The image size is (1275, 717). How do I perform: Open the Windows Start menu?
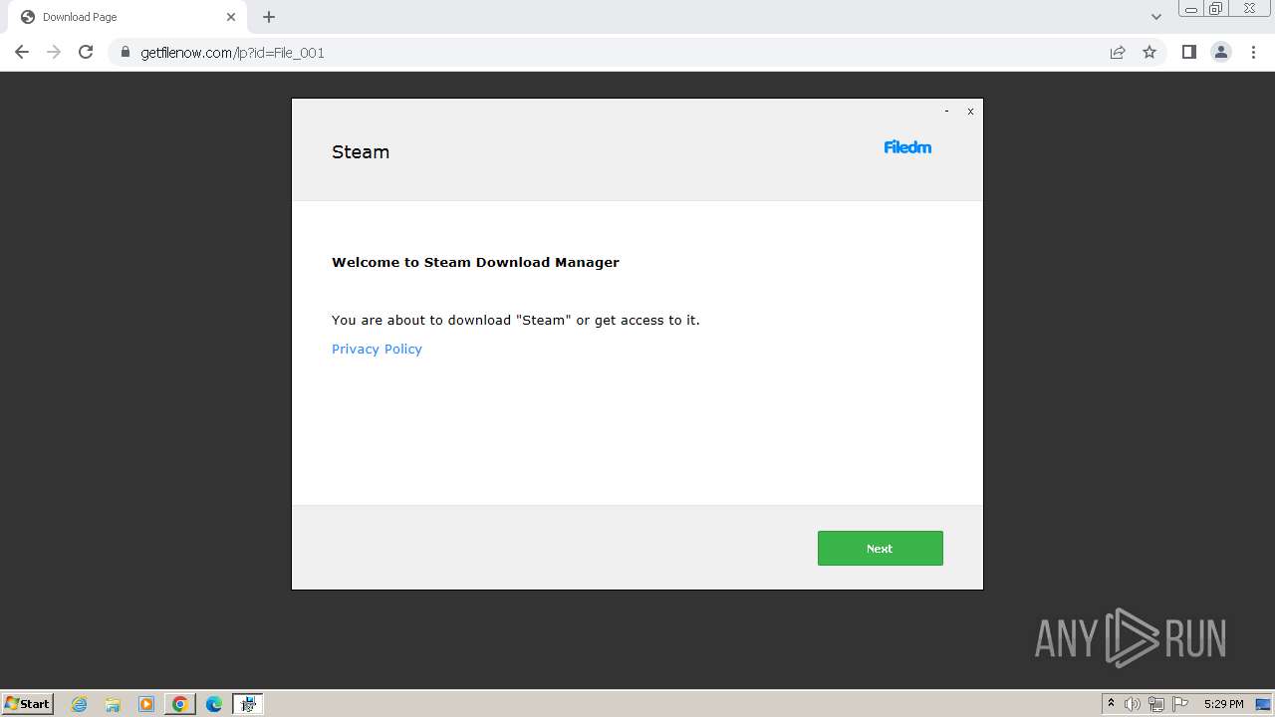coord(27,703)
